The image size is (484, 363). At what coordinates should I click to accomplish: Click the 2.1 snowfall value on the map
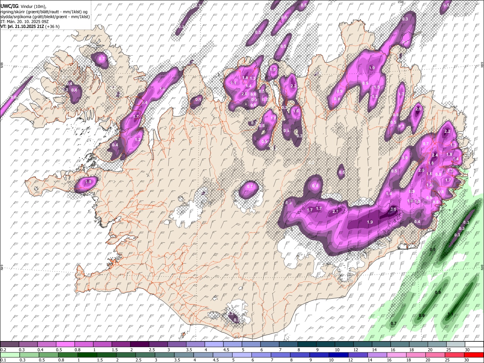coord(335,211)
